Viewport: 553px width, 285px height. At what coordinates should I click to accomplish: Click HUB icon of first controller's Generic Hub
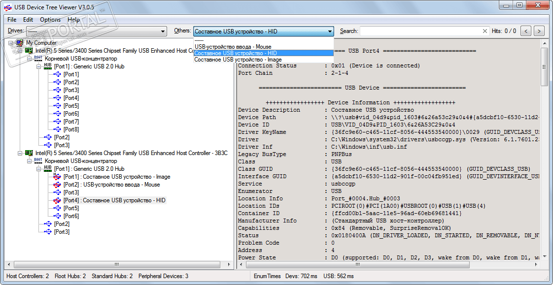(x=48, y=66)
